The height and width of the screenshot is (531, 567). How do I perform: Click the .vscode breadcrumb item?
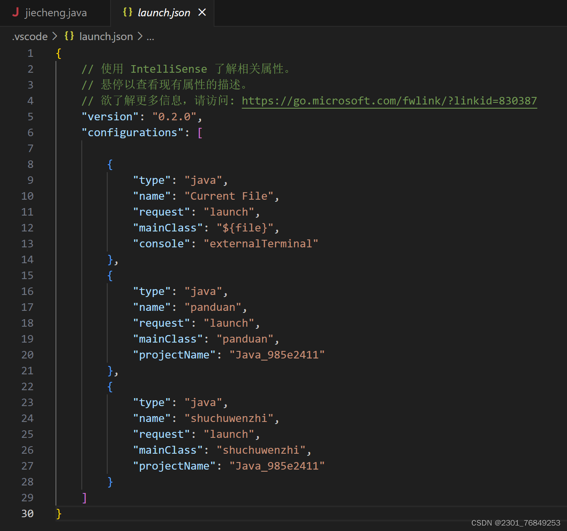(29, 36)
